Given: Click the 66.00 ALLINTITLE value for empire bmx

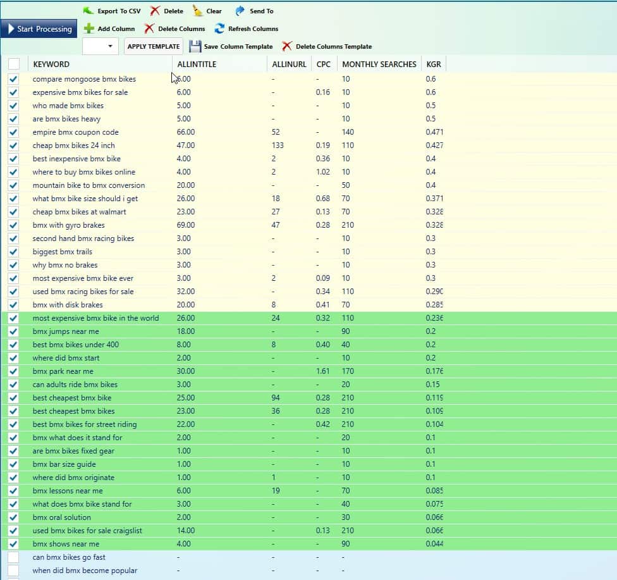Looking at the screenshot, I should point(186,132).
